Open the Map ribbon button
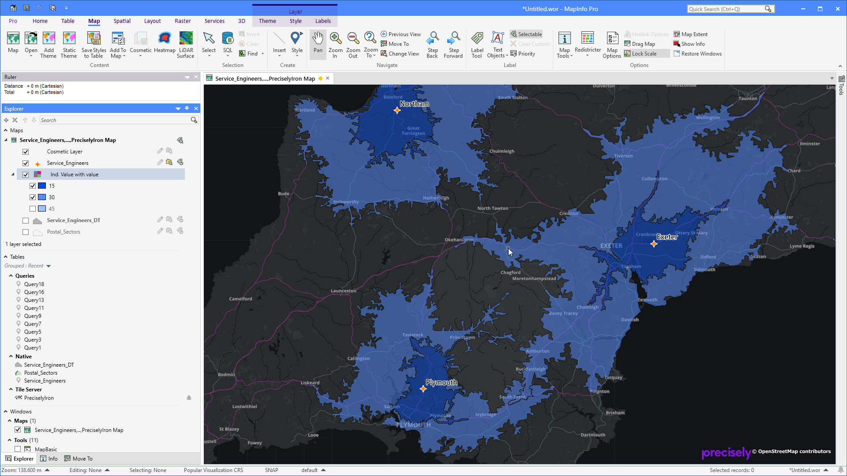The width and height of the screenshot is (847, 476). [x=13, y=43]
